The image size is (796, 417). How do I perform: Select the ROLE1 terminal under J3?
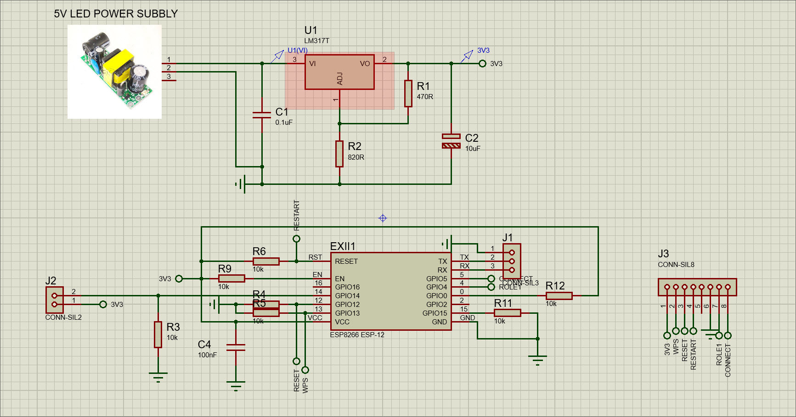tap(719, 335)
